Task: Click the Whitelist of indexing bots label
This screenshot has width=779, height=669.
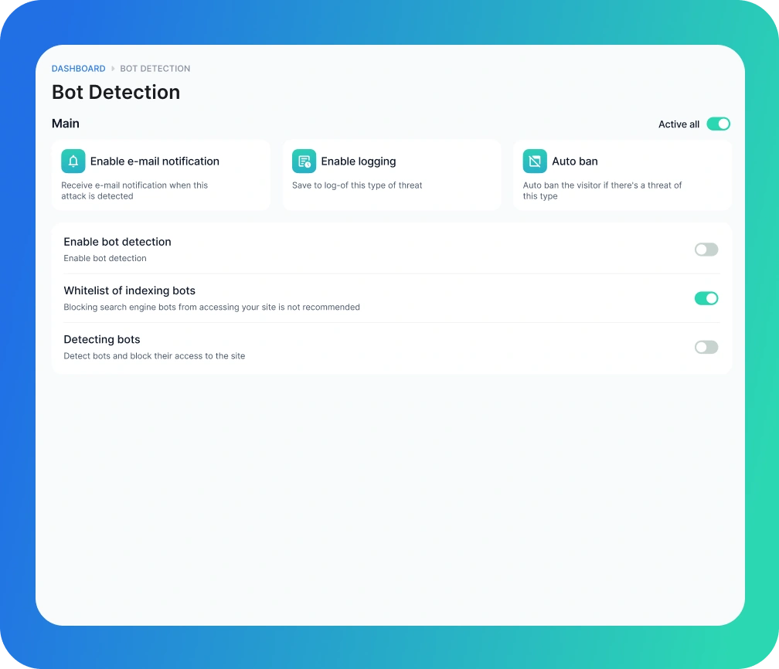Action: pos(129,290)
